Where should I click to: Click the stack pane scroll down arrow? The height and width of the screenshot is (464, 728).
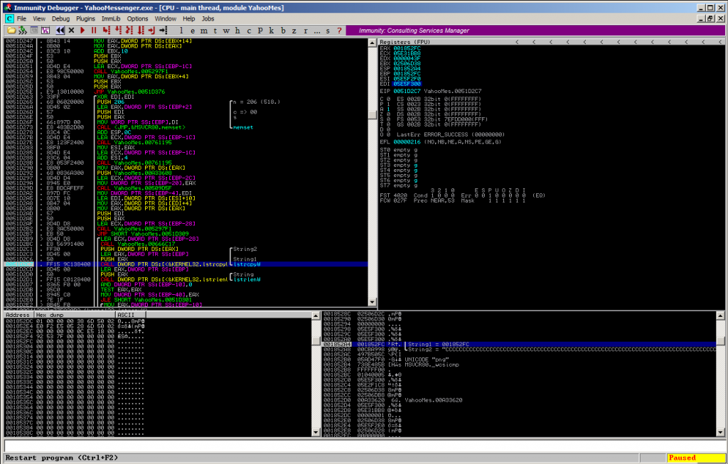pos(720,433)
